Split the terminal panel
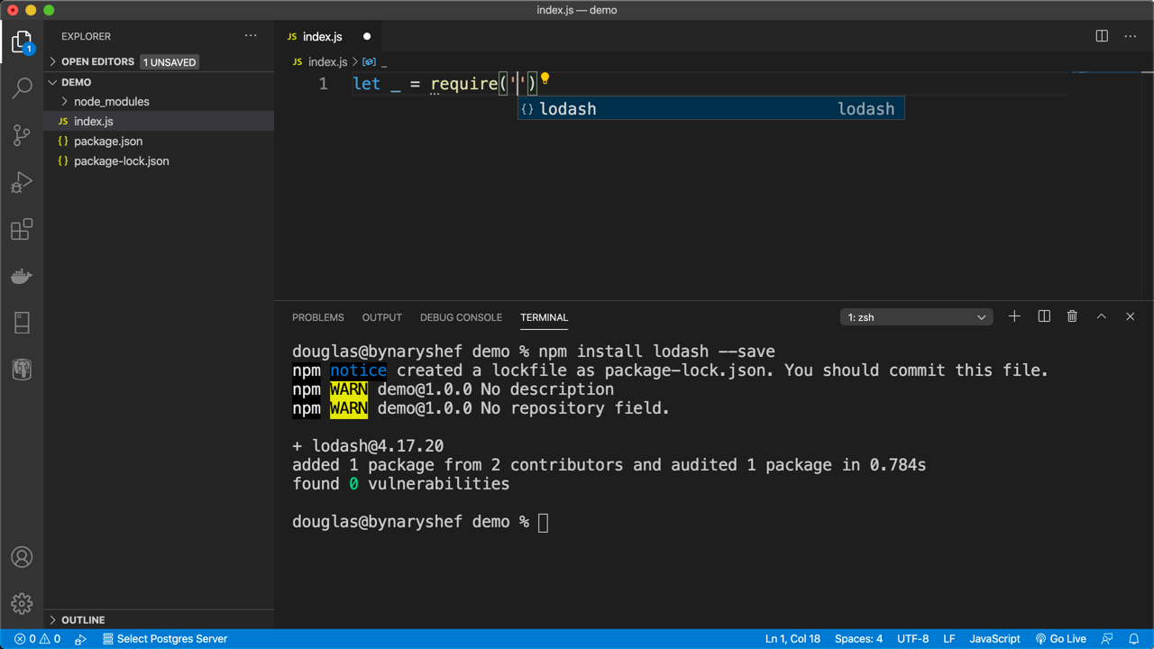Screen dimensions: 1154x649 point(1044,316)
